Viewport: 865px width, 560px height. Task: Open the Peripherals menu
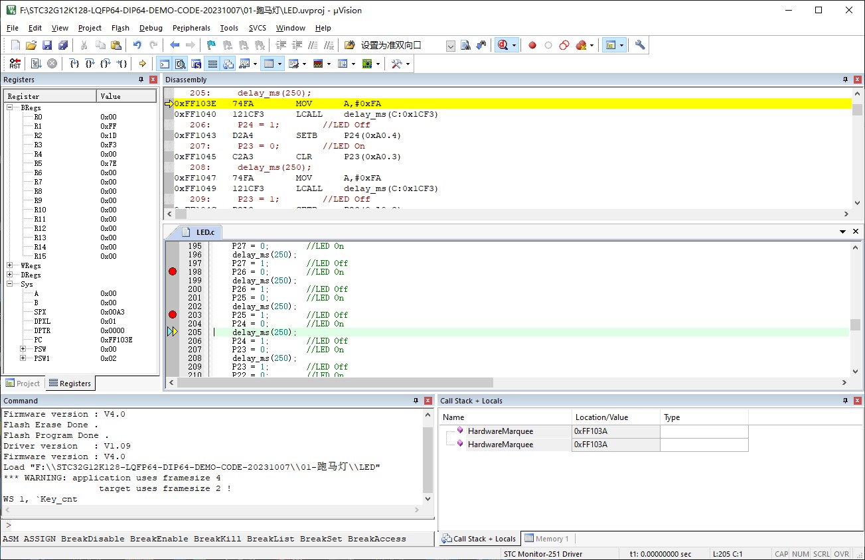[x=191, y=28]
